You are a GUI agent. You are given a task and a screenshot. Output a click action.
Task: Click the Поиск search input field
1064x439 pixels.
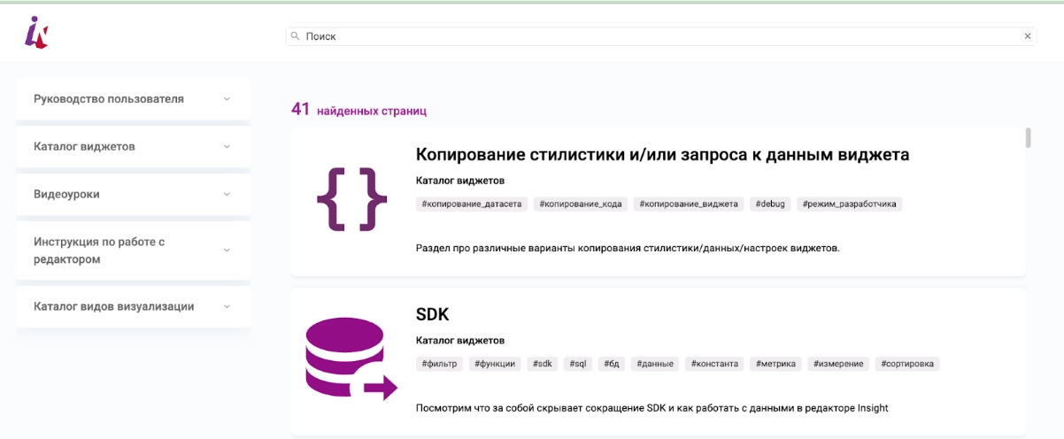655,36
